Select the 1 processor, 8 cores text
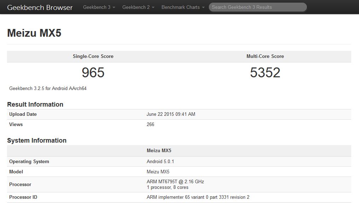This screenshot has width=359, height=203. 167,187
